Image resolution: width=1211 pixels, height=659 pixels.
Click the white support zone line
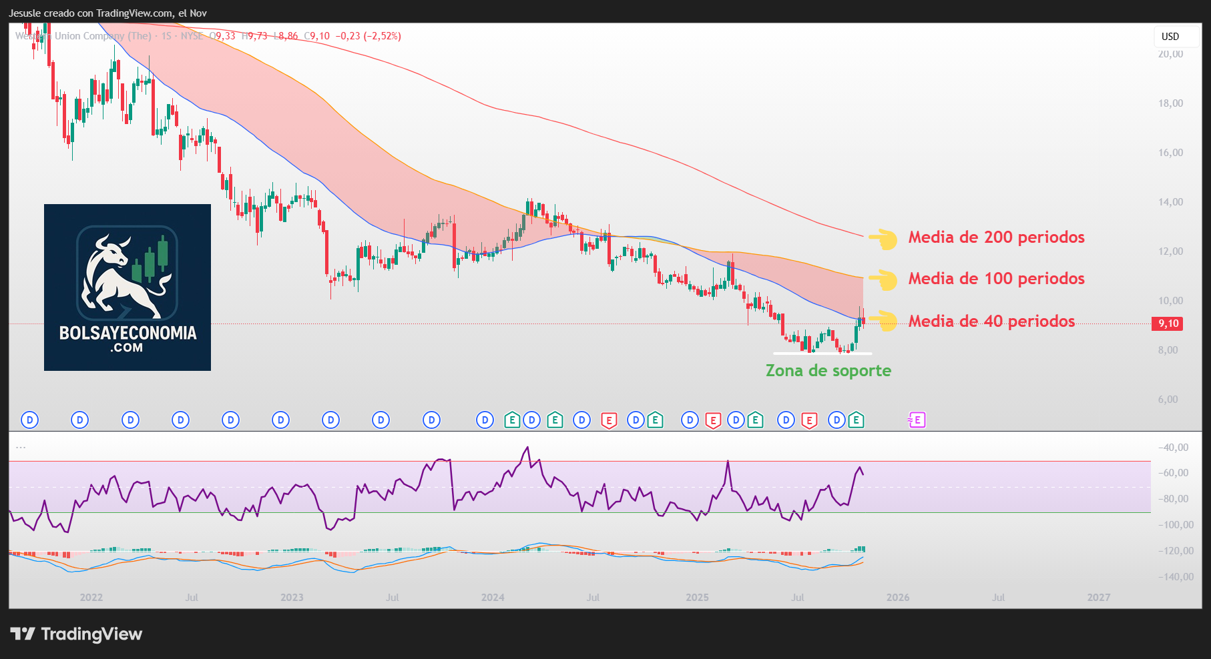(x=822, y=354)
